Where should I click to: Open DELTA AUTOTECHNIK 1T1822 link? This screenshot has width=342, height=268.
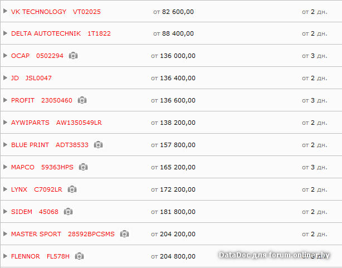(x=61, y=33)
